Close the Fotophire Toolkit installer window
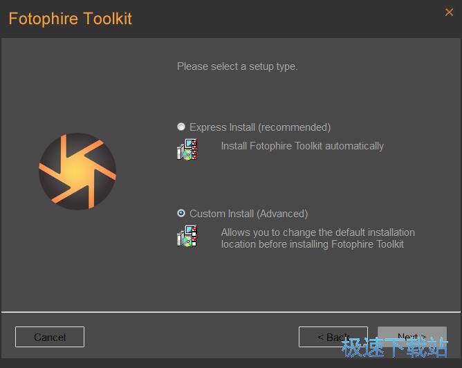 [449, 12]
